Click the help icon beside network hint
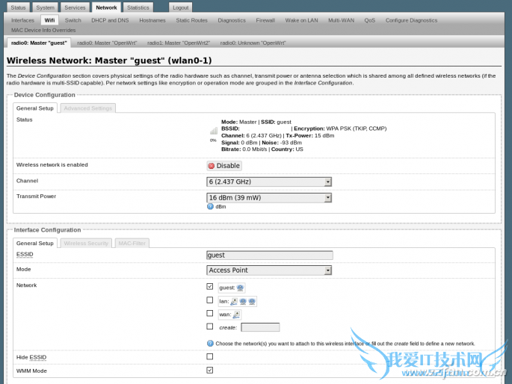 pos(210,343)
